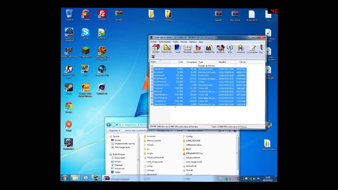Image resolution: width=338 pixels, height=190 pixels.
Task: Launch the Assistant wizard icon
Action: tap(220, 49)
